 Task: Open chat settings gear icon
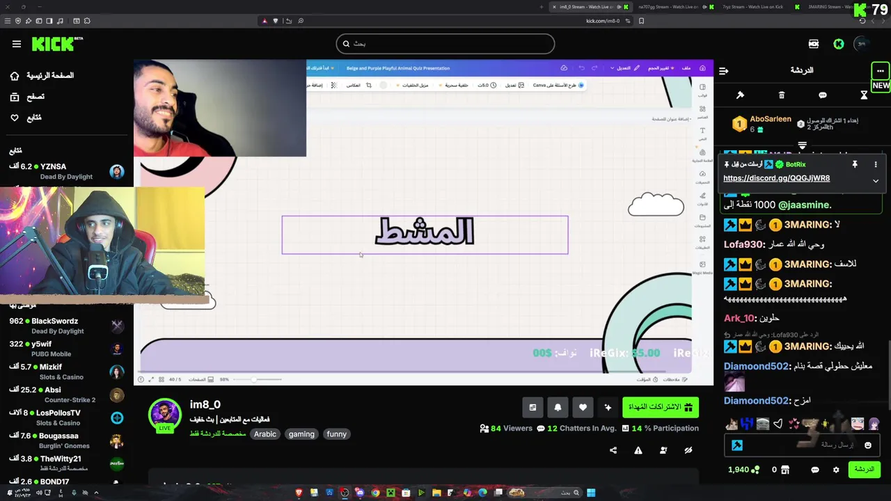pos(836,470)
